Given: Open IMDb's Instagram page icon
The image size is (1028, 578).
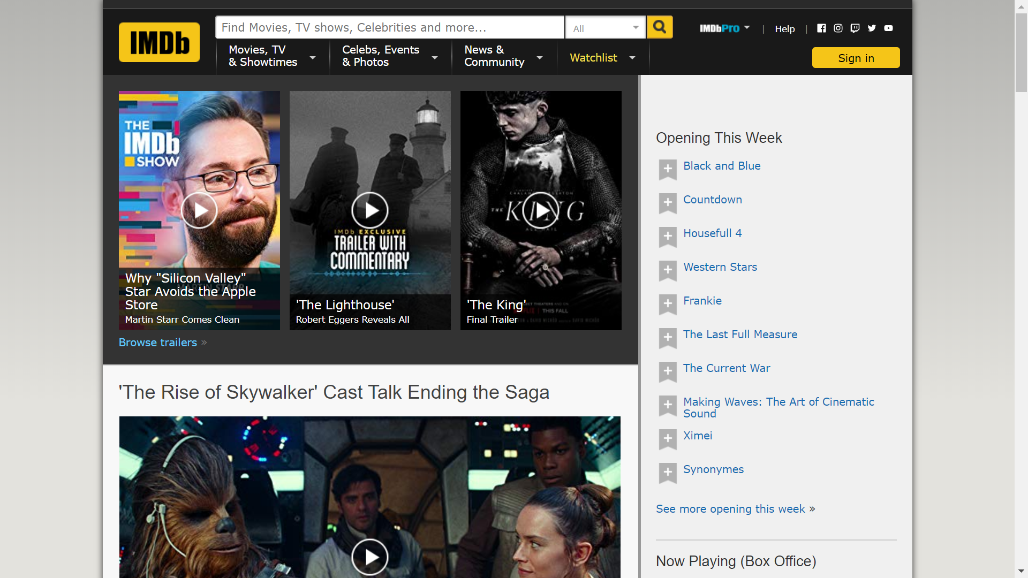Looking at the screenshot, I should coord(838,28).
